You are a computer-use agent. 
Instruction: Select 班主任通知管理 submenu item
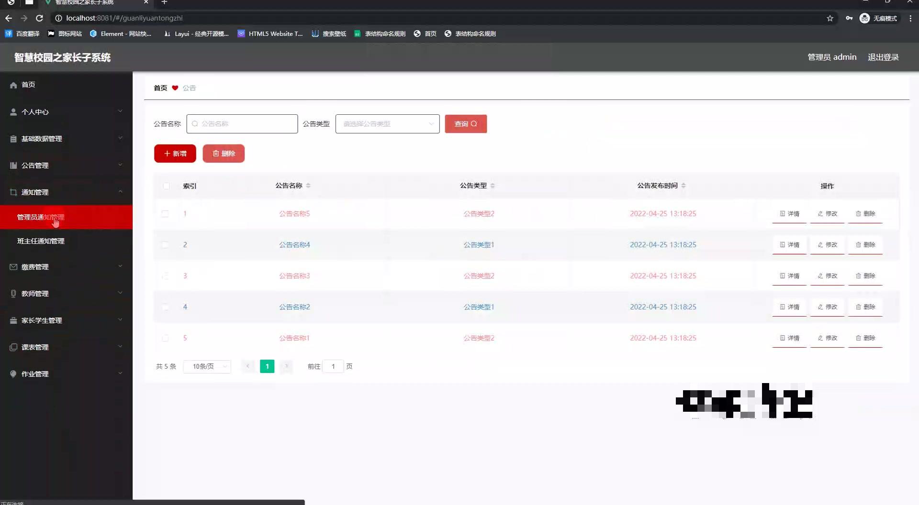(x=66, y=241)
